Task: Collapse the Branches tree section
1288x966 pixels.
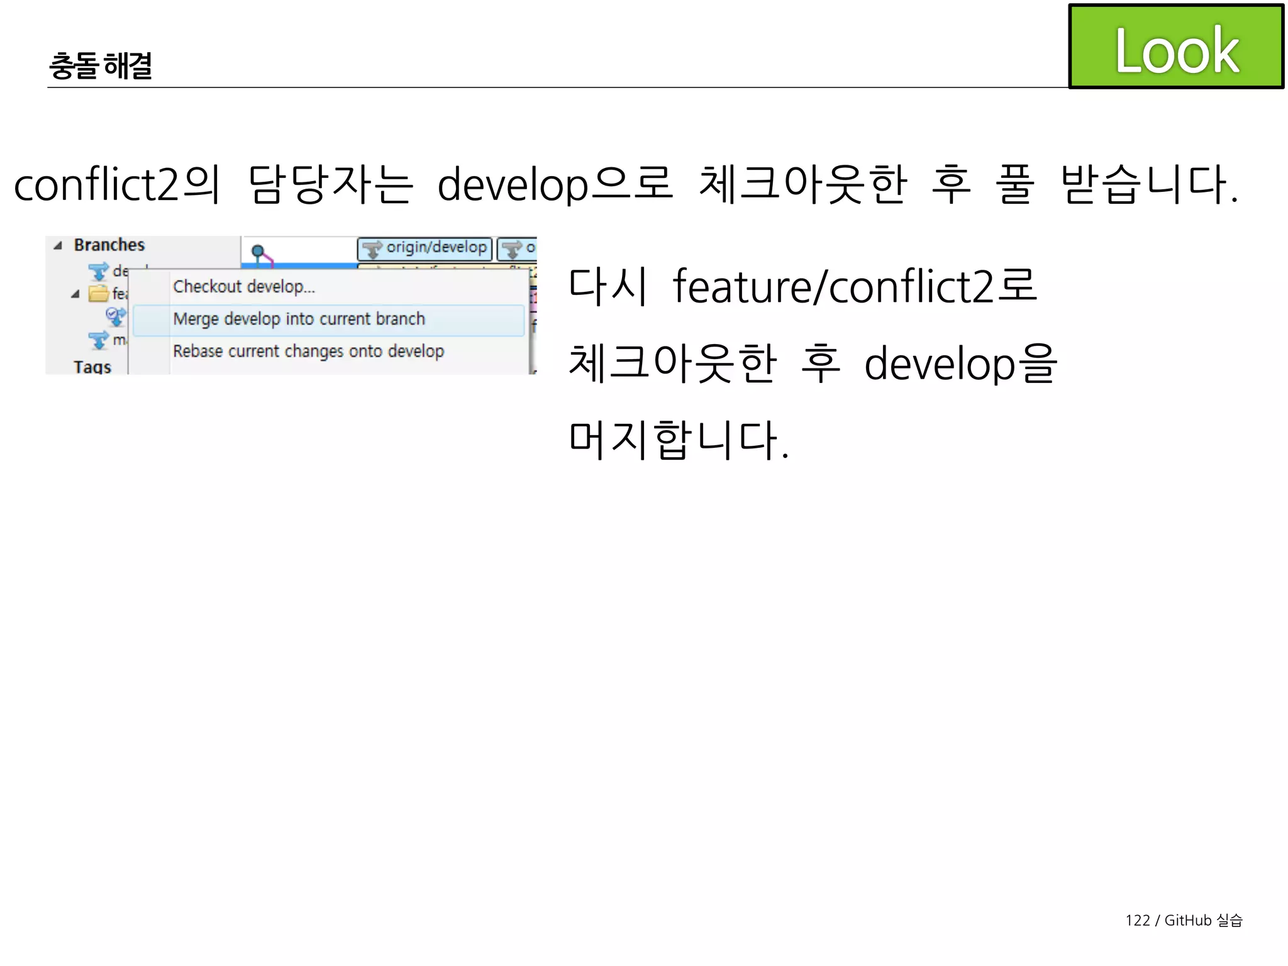Action: (x=58, y=245)
